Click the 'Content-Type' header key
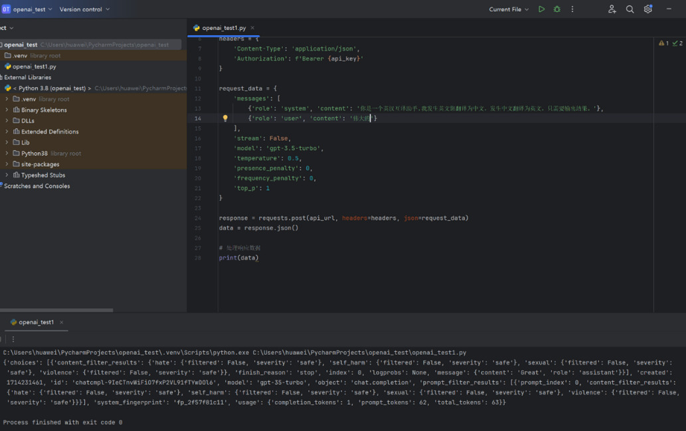686x431 pixels. pyautogui.click(x=259, y=48)
